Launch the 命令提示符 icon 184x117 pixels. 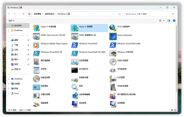click(75, 70)
